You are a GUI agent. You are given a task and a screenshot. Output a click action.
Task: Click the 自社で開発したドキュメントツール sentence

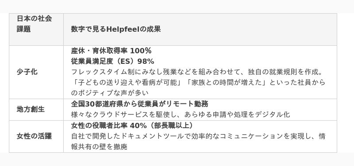[x=198, y=136]
